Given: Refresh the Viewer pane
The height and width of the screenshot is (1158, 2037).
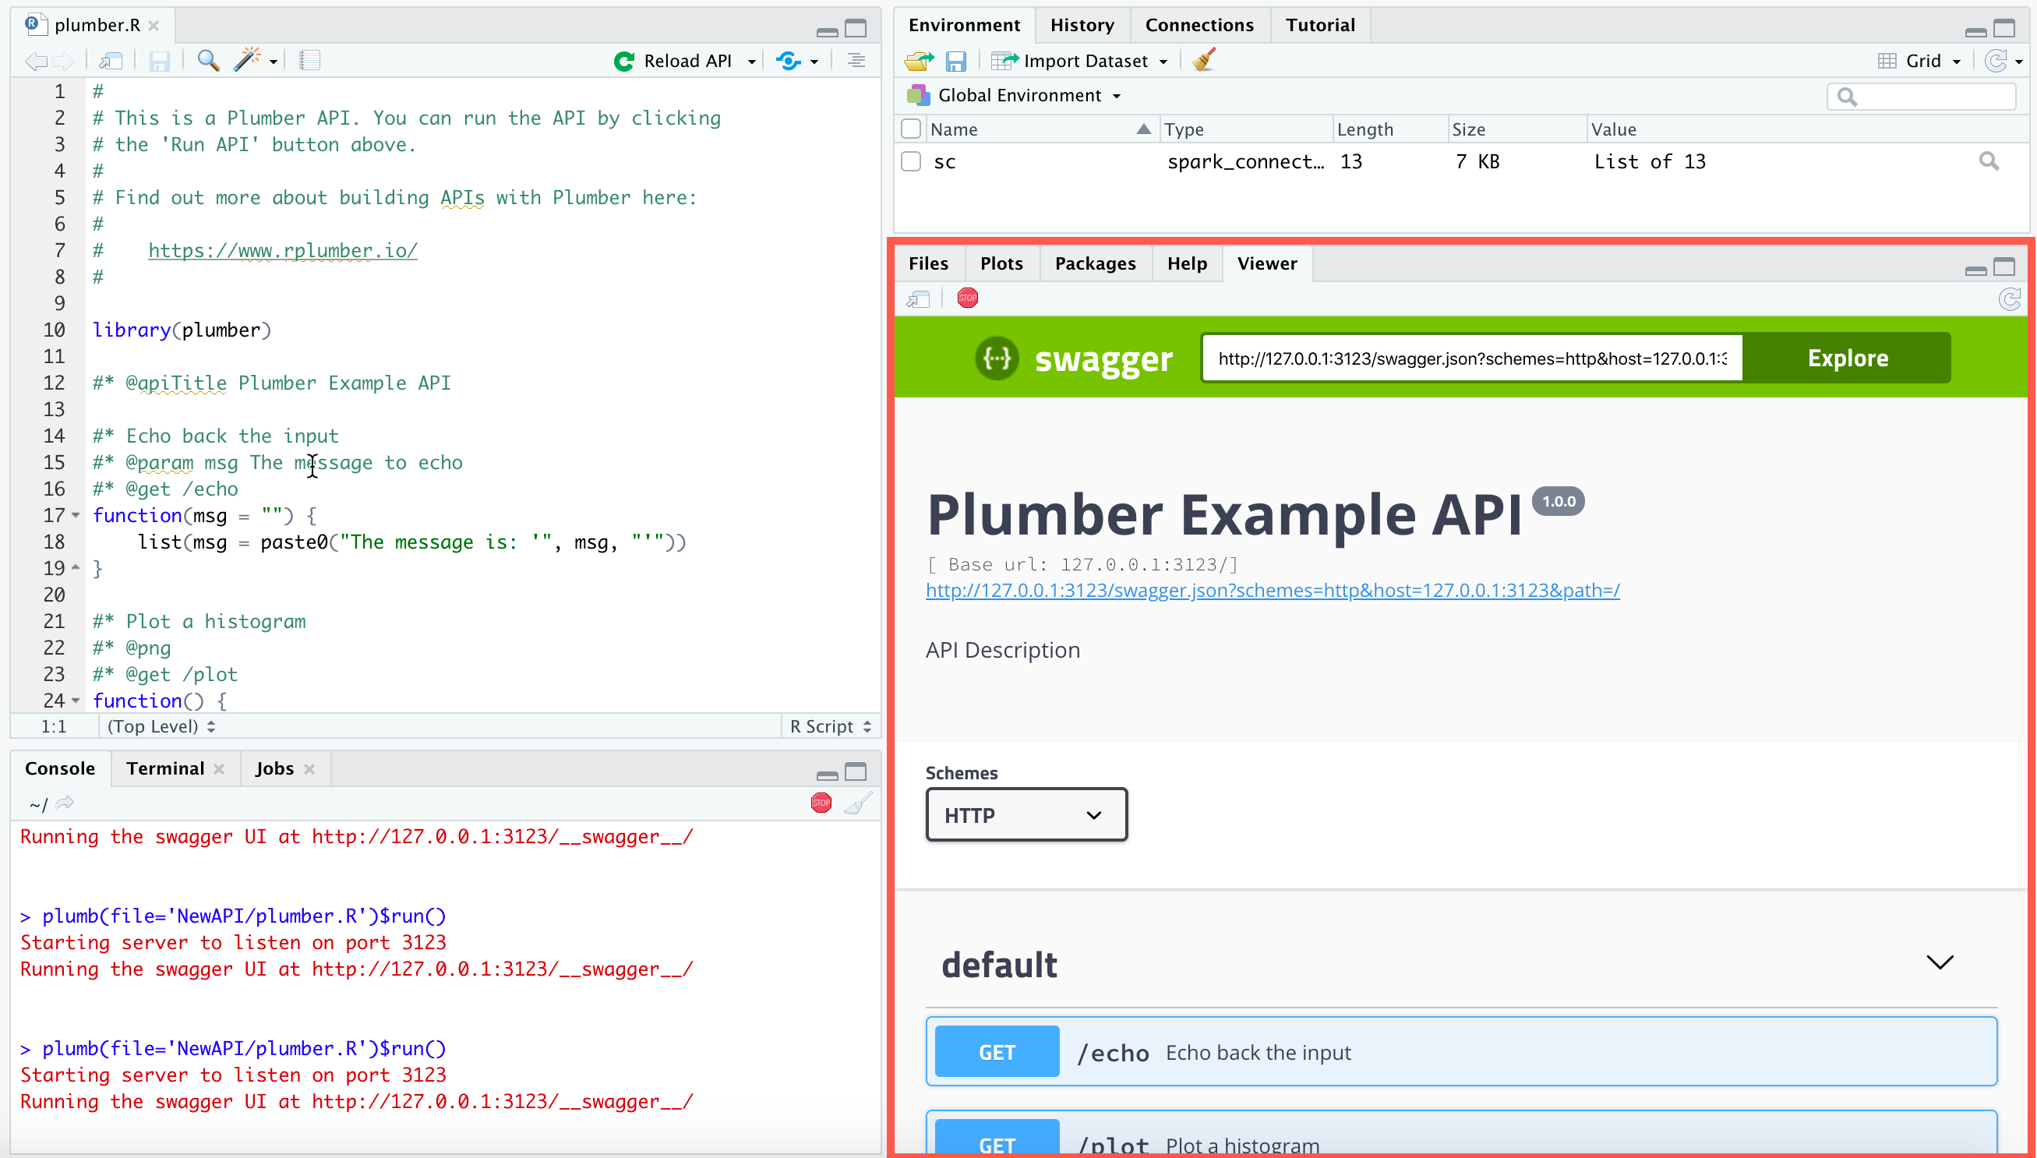Looking at the screenshot, I should [2009, 299].
